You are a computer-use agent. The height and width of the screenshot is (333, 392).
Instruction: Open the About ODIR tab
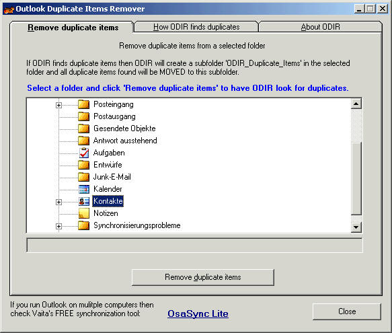(321, 27)
